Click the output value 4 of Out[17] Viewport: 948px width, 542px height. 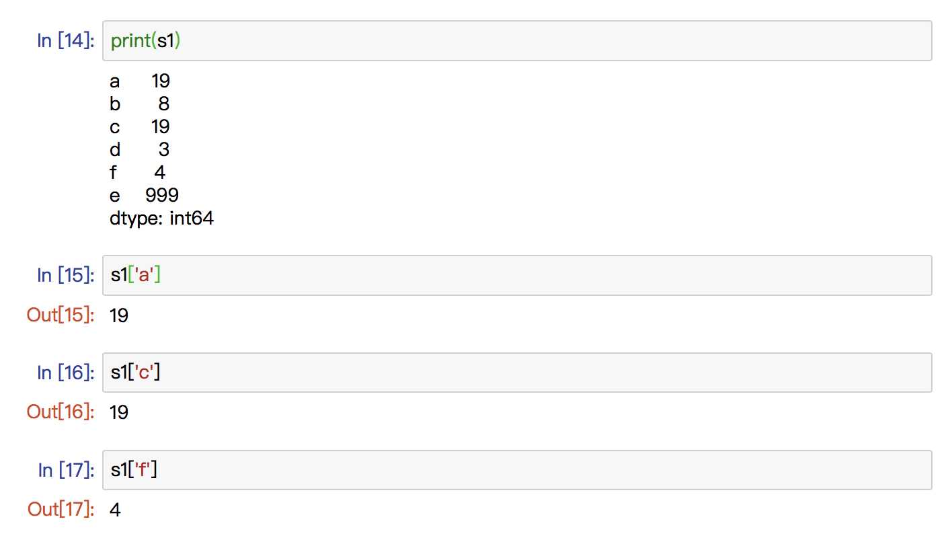pos(115,510)
